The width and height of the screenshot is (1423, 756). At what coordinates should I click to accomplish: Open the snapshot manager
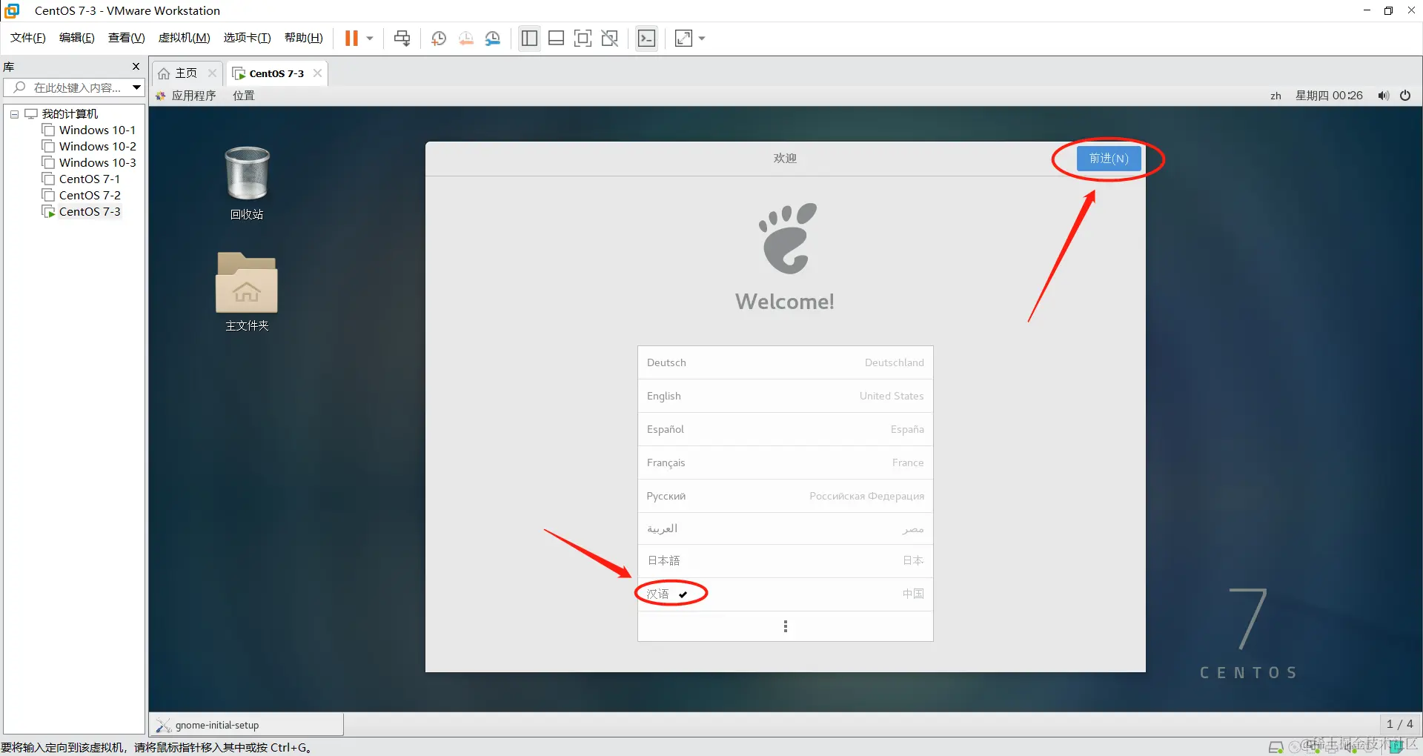coord(493,39)
